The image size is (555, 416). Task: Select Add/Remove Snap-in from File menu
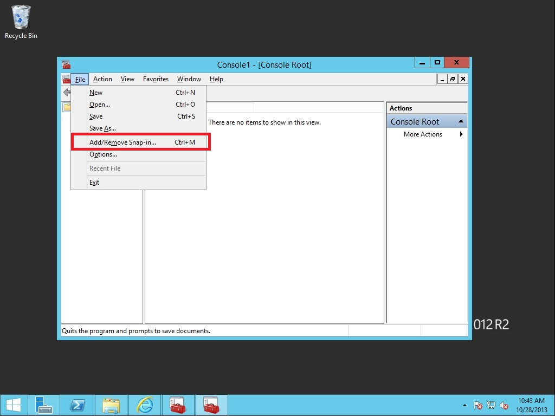coord(122,142)
